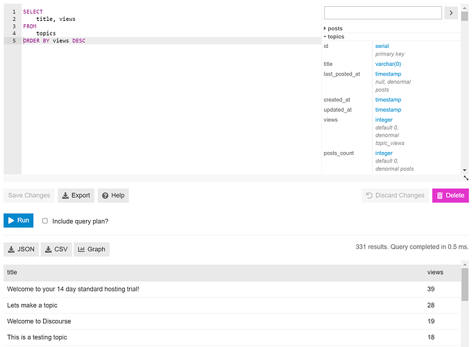
Task: Click timestamp type of created_at
Action: 388,100
